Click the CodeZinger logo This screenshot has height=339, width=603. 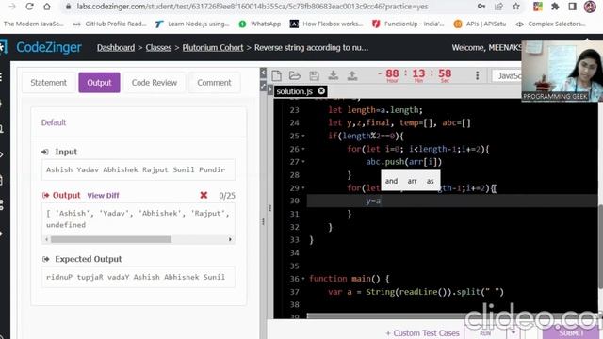[48, 47]
